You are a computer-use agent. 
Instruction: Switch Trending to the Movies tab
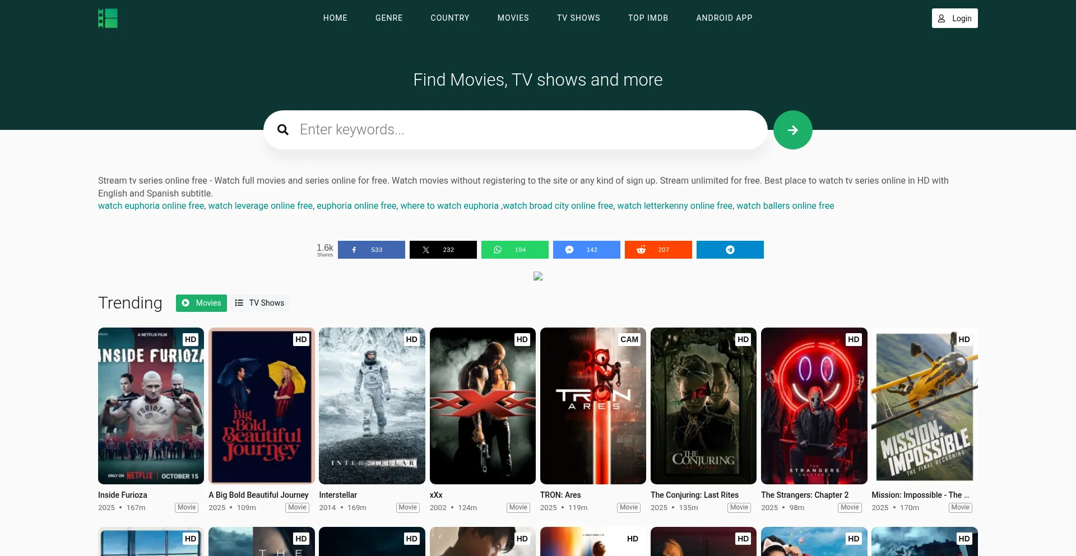201,303
